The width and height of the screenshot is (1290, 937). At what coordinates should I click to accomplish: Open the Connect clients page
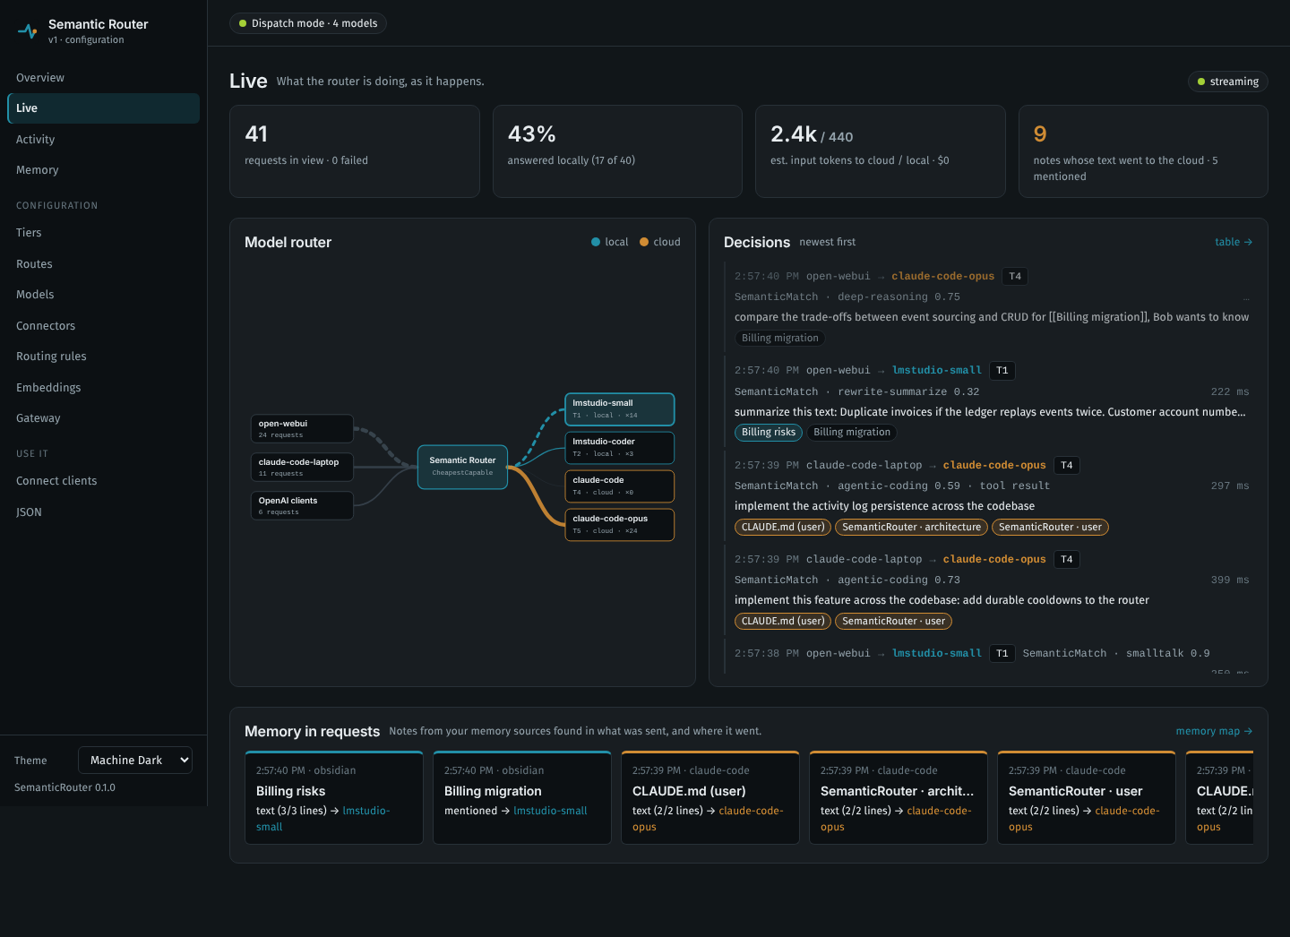[x=103, y=481]
